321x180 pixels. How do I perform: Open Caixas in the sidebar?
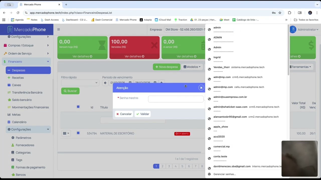[16, 85]
